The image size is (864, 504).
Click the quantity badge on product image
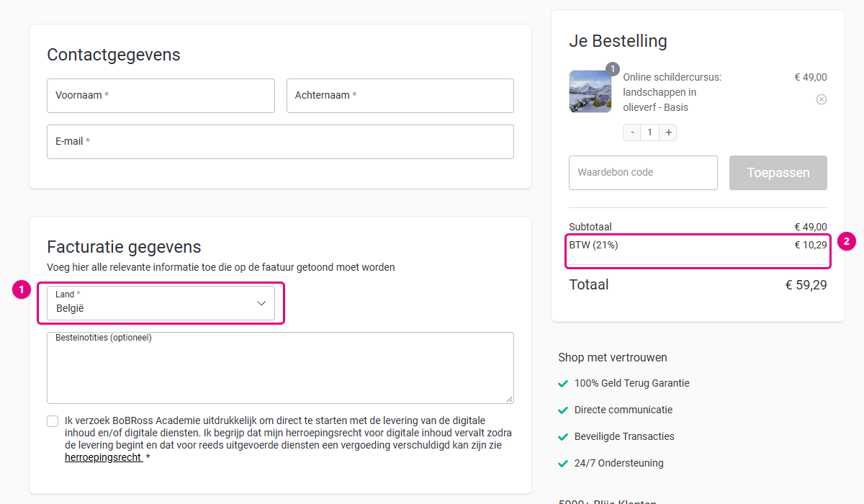tap(613, 69)
